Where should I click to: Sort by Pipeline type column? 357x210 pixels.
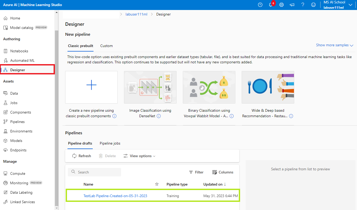click(177, 184)
